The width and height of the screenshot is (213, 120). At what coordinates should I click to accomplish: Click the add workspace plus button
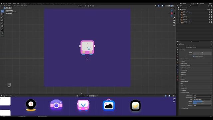tap(88, 4)
